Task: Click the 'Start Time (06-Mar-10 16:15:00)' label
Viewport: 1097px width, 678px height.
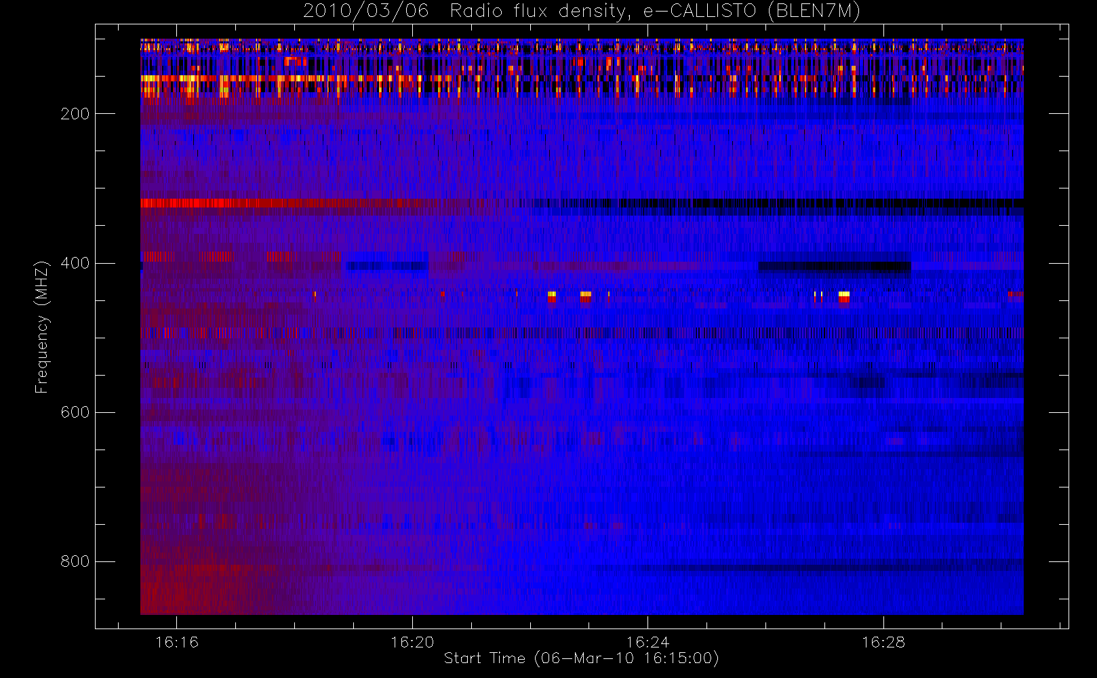Action: point(581,658)
